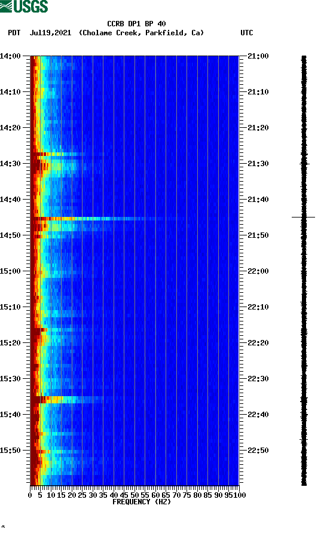Click the '15:50' PDT time label
The height and width of the screenshot is (533, 330).
(x=10, y=451)
